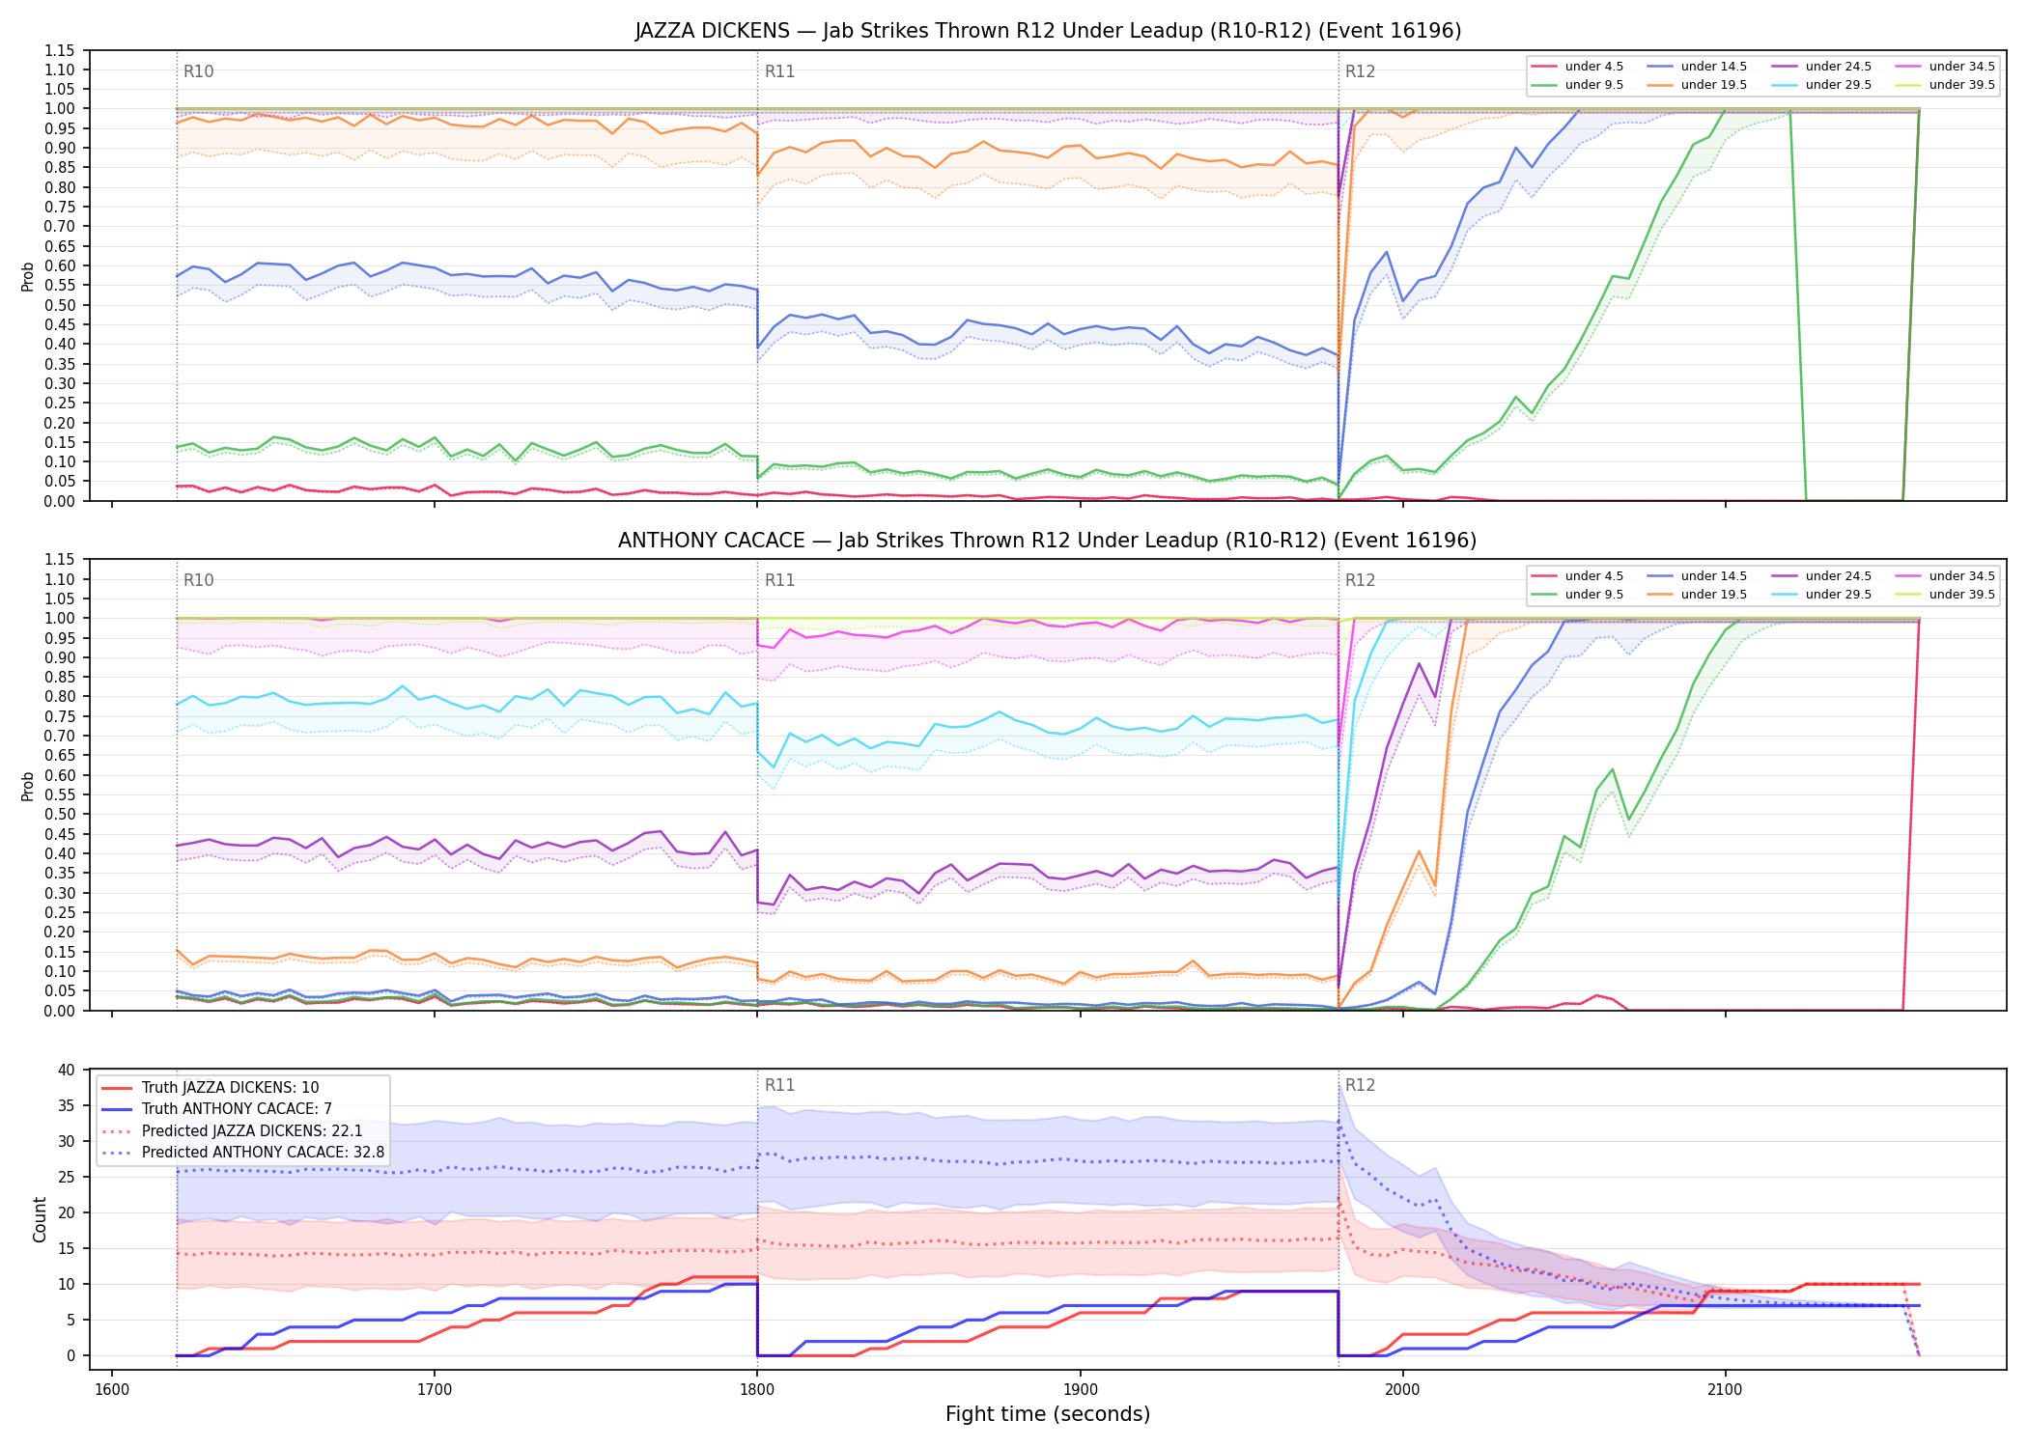
Task: Click the 1700 x-axis tick label
Action: (x=435, y=1389)
